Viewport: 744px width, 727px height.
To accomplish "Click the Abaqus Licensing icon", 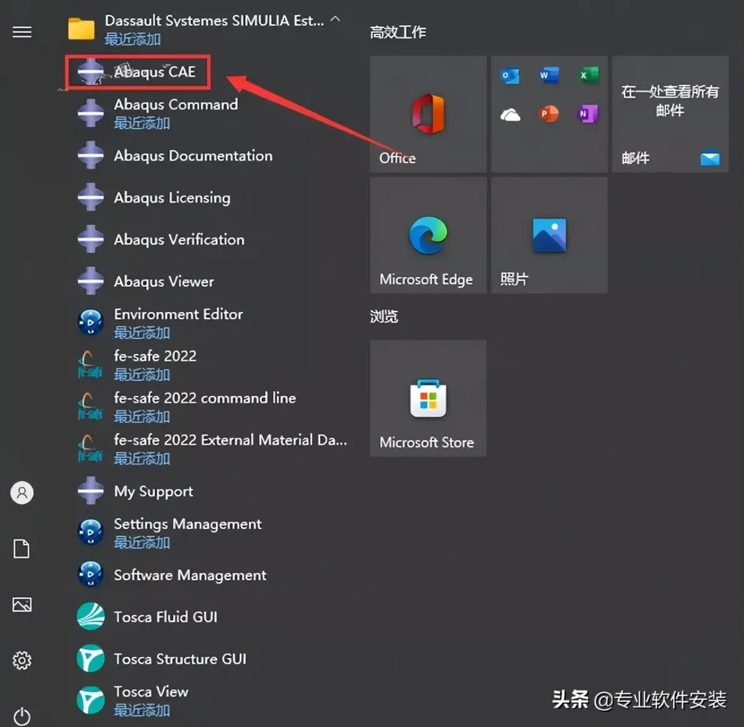I will (x=91, y=197).
